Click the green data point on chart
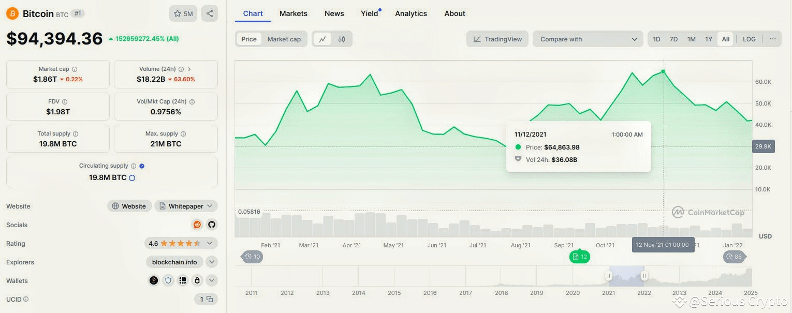This screenshot has height=313, width=792. pyautogui.click(x=663, y=71)
